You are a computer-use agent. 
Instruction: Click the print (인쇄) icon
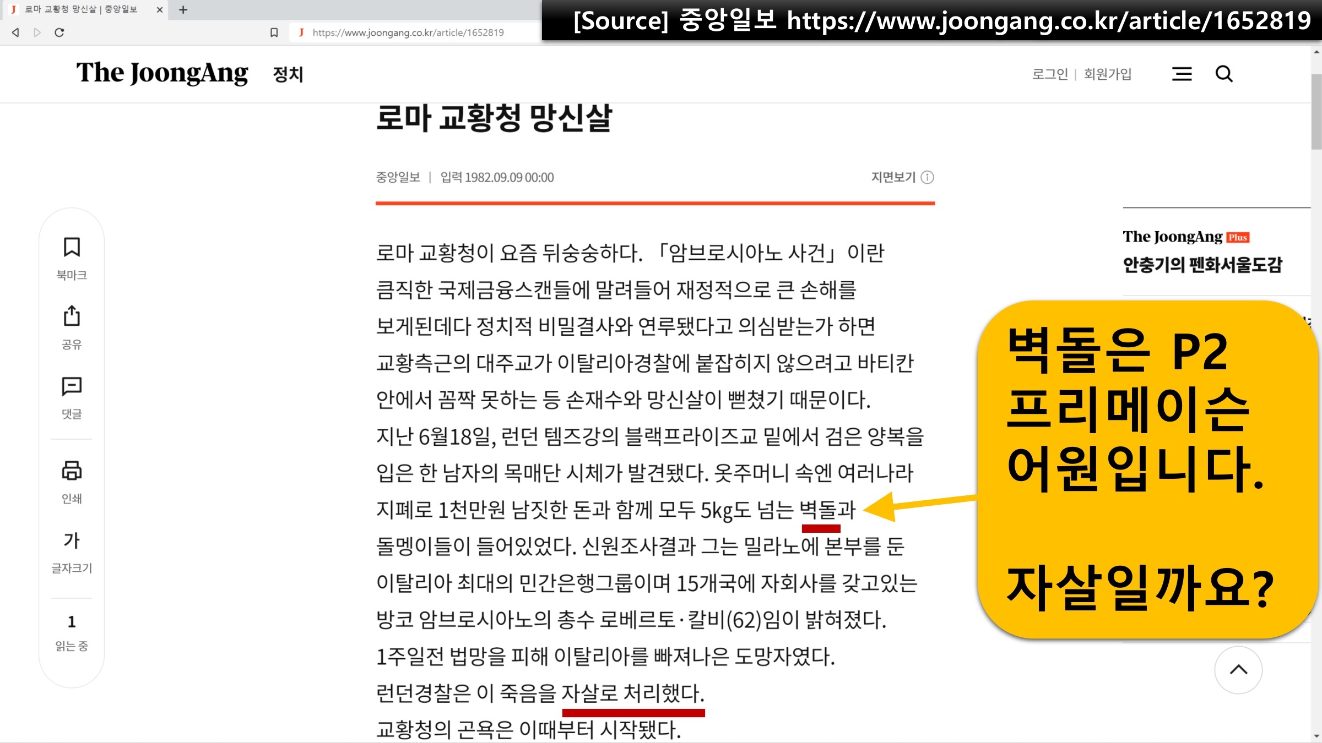[x=72, y=471]
